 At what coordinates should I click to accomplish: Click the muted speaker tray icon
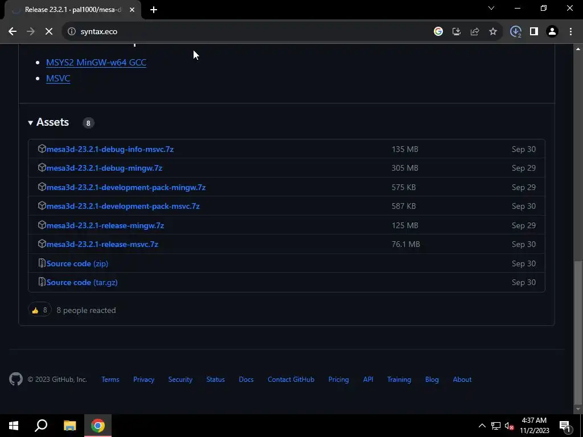pos(510,426)
